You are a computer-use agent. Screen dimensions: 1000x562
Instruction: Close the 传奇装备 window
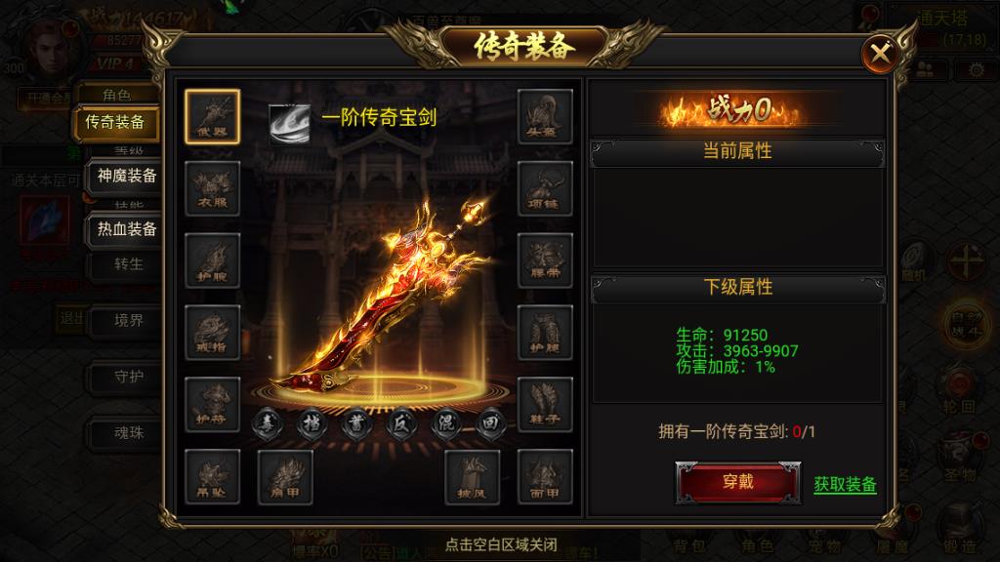click(x=880, y=54)
